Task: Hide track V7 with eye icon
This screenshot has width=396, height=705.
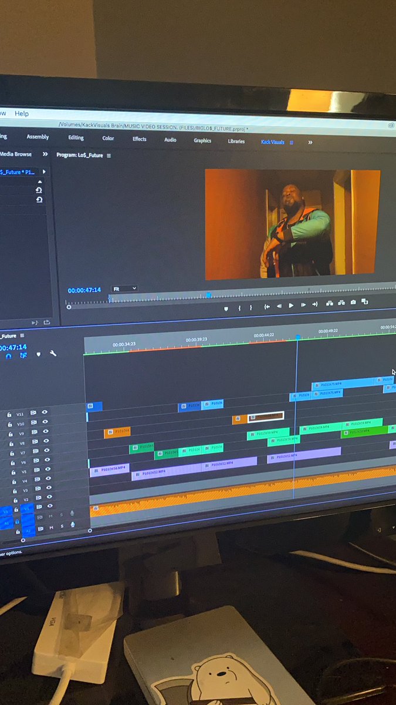Action: [47, 450]
